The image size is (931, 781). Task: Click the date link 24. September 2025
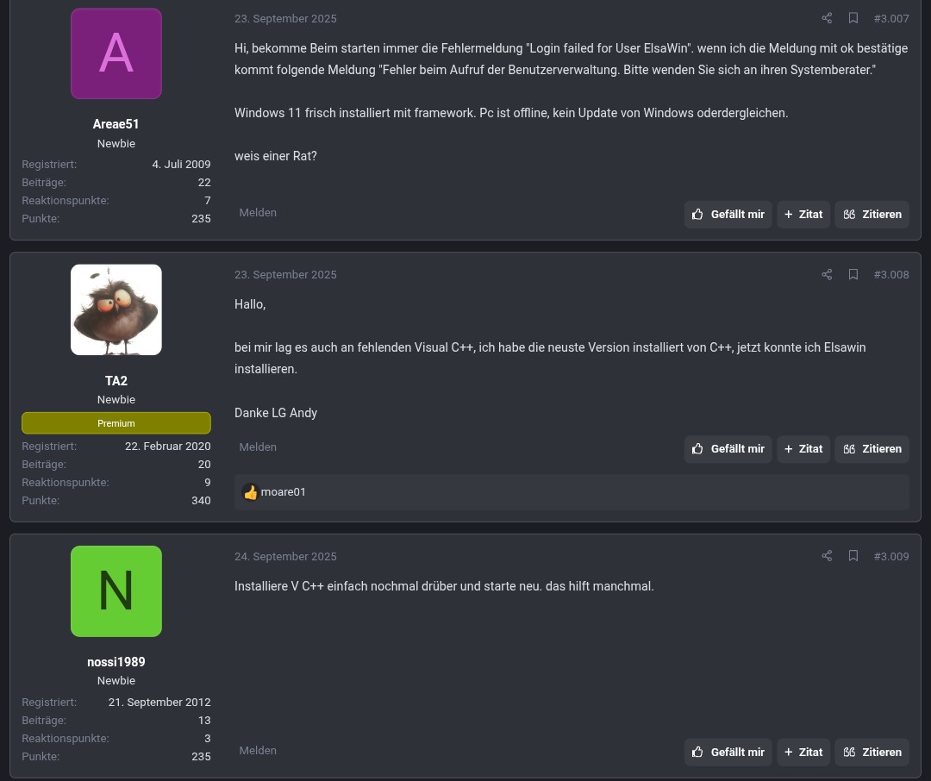pos(285,556)
